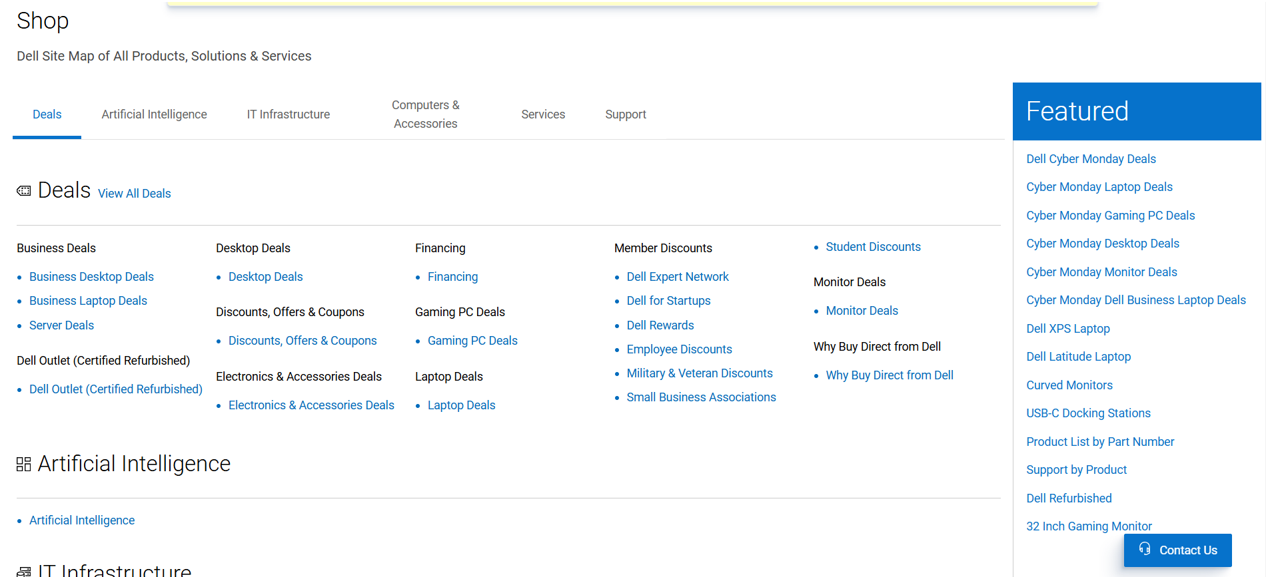Click the Financing link

[452, 277]
